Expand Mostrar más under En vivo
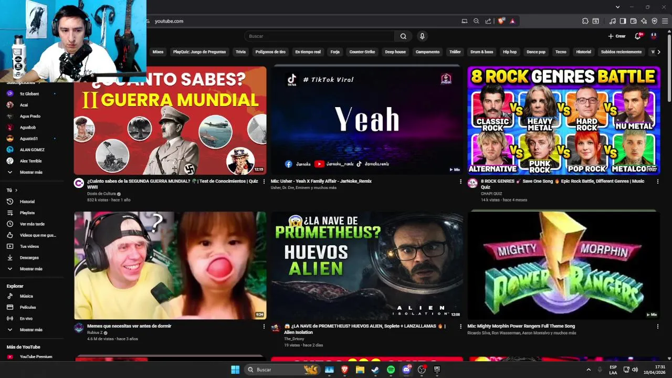 click(x=31, y=330)
